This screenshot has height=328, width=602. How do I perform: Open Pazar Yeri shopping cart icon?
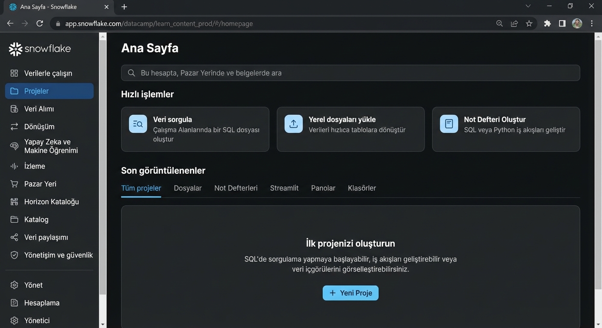[14, 184]
